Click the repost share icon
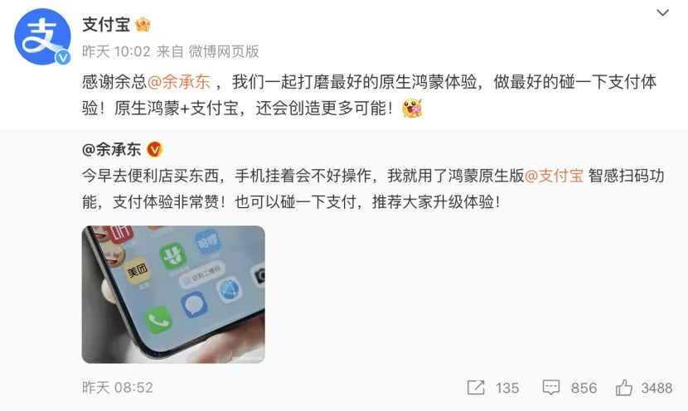The image size is (688, 411). [476, 388]
